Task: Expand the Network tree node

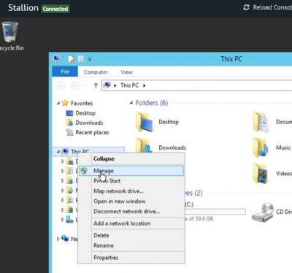Action: (58, 239)
